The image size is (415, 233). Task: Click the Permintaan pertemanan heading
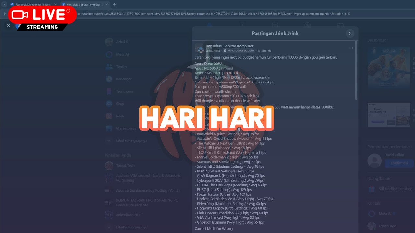(x=389, y=147)
